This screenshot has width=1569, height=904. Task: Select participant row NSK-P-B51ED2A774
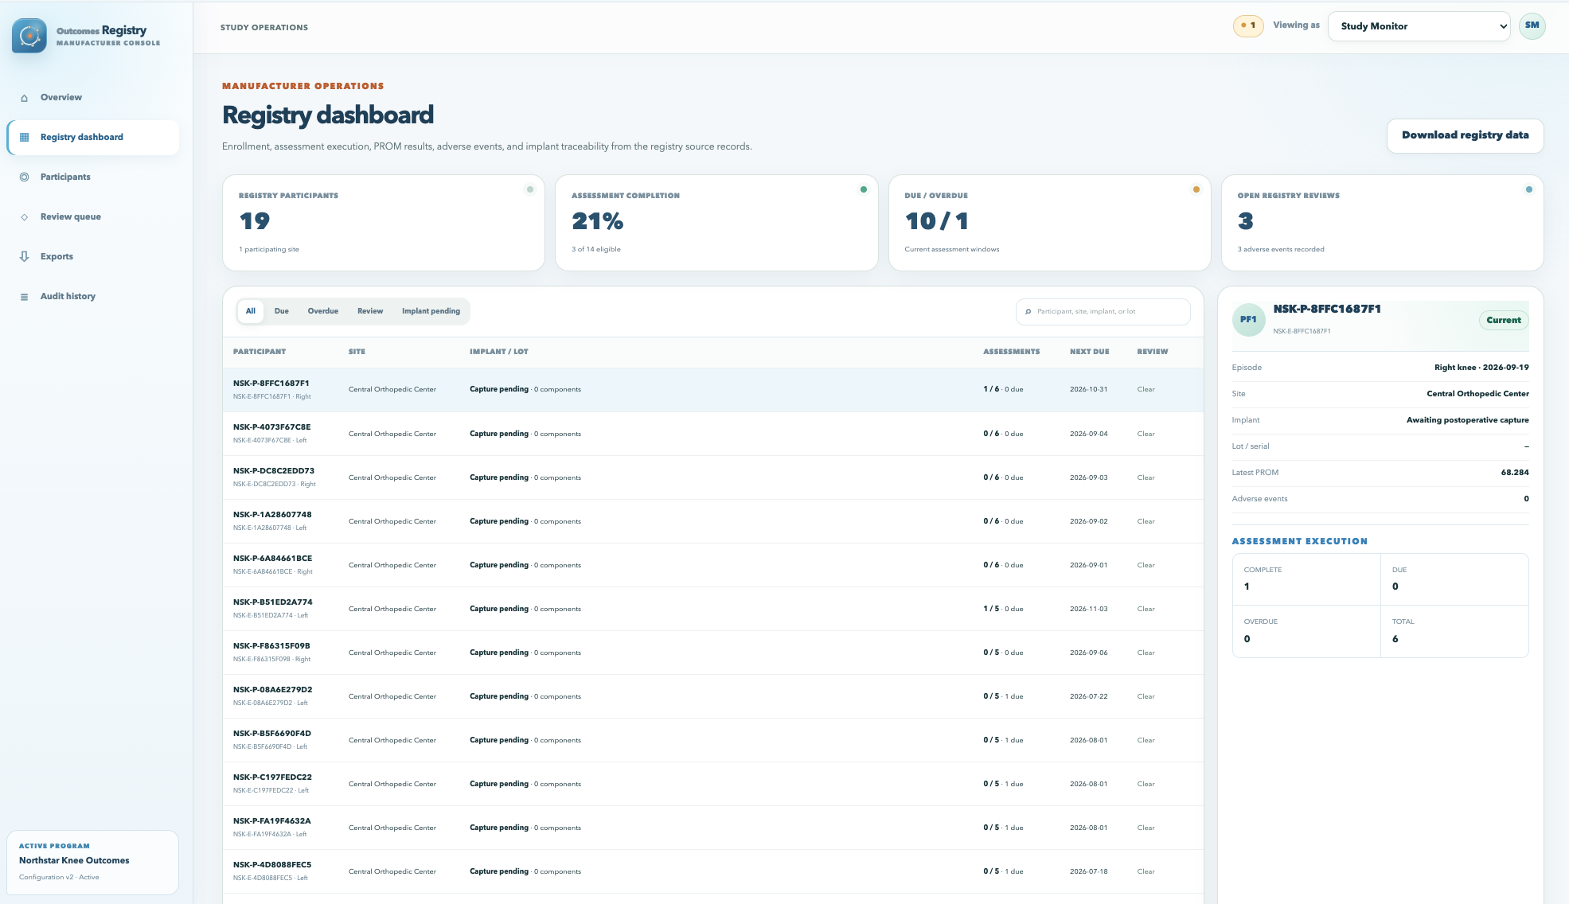click(713, 609)
